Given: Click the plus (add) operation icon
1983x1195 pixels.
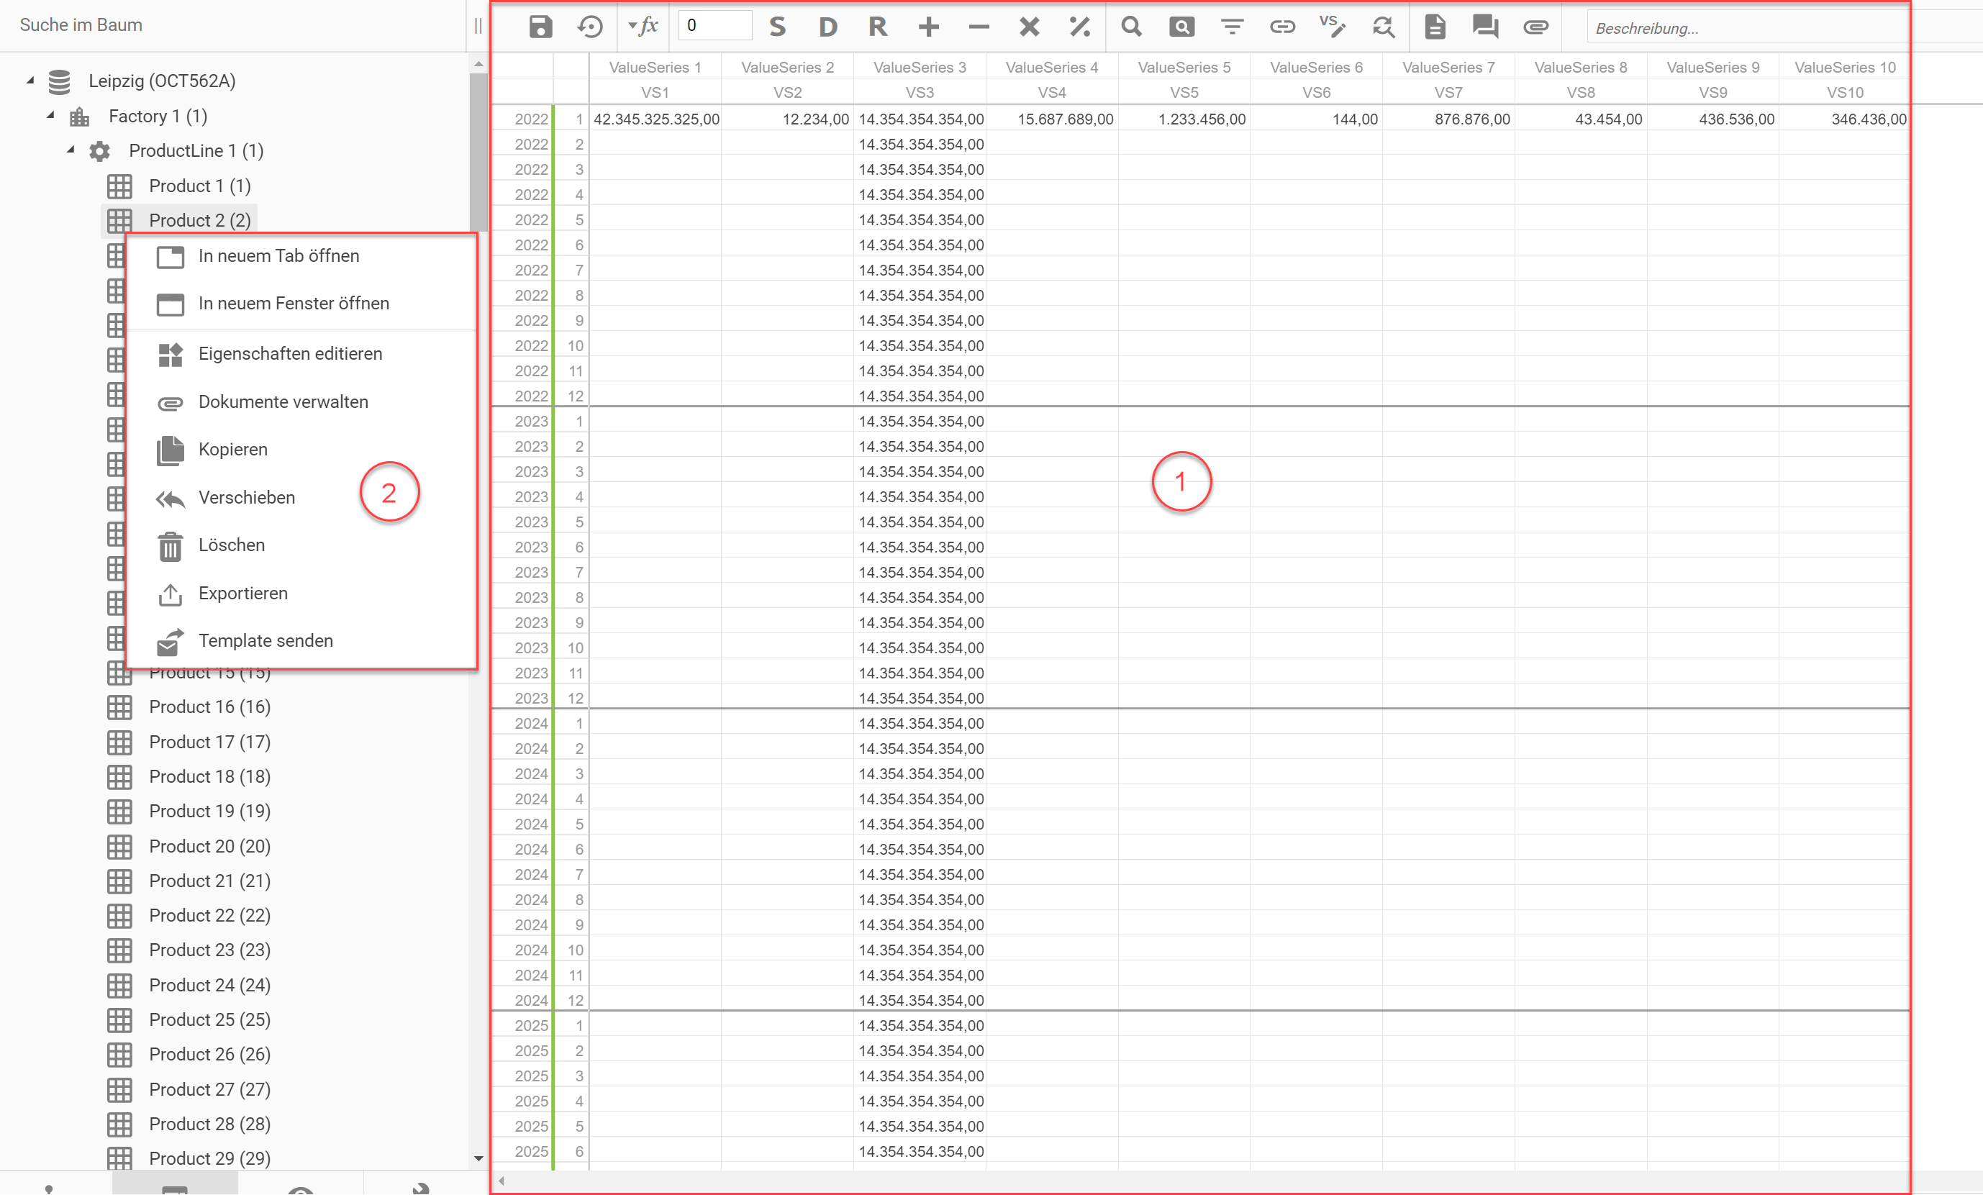Looking at the screenshot, I should click(x=928, y=27).
